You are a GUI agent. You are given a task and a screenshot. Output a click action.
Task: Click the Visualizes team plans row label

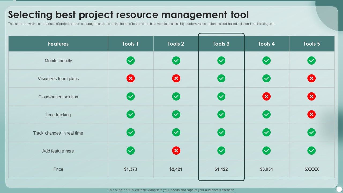pyautogui.click(x=58, y=79)
